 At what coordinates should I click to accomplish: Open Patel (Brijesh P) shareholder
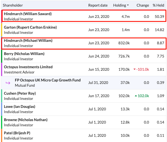pos(17,133)
